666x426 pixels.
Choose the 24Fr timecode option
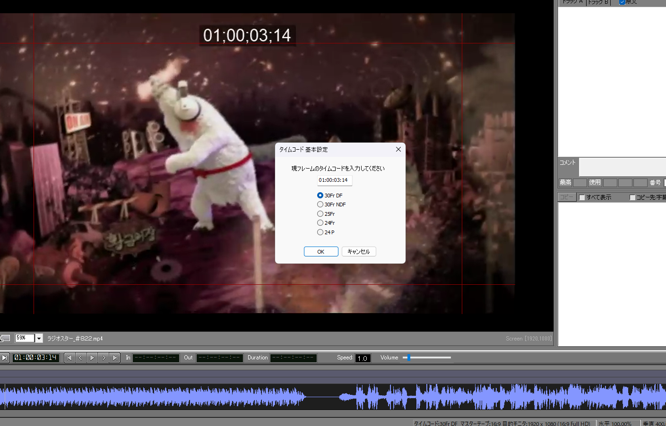[320, 223]
